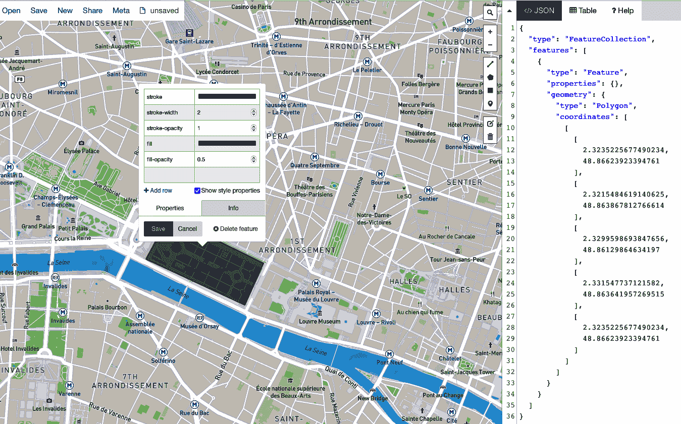Adjust the stroke-width stepper arrows

253,112
